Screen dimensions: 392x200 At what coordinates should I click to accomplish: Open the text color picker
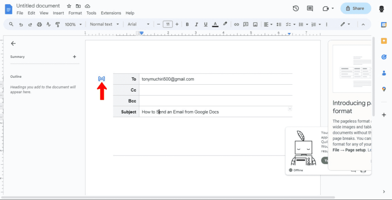point(215,24)
